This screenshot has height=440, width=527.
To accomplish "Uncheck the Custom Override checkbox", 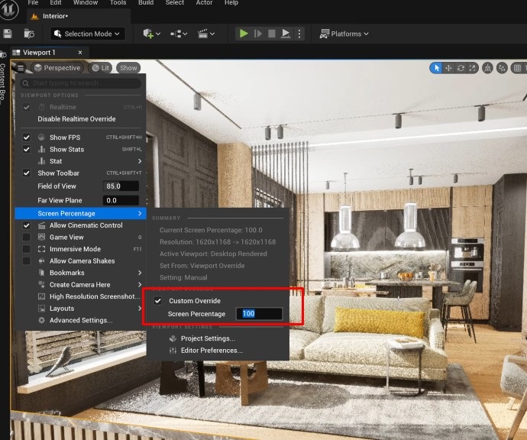I will tap(158, 301).
